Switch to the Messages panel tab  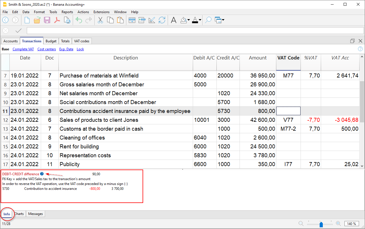(35, 214)
